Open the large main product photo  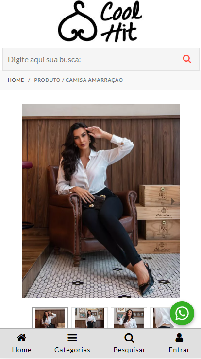[101, 201]
